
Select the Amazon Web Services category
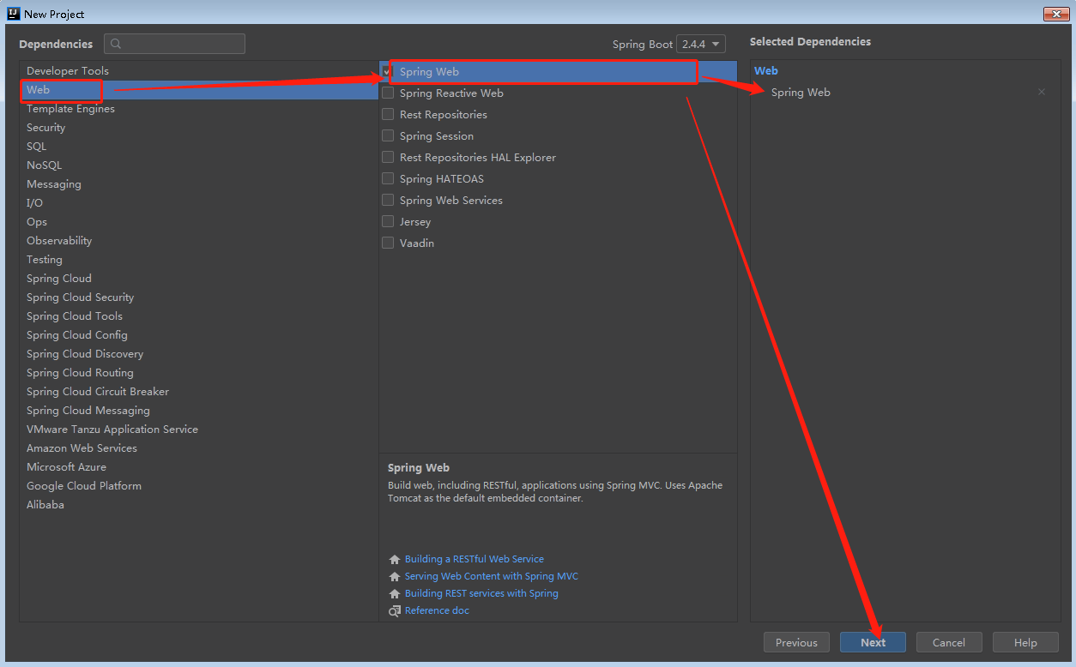(198, 448)
